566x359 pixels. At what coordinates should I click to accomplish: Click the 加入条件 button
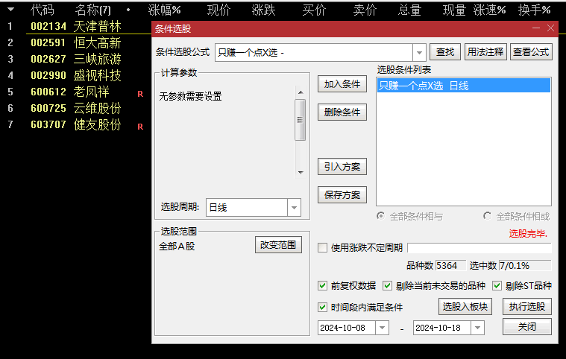coord(342,84)
